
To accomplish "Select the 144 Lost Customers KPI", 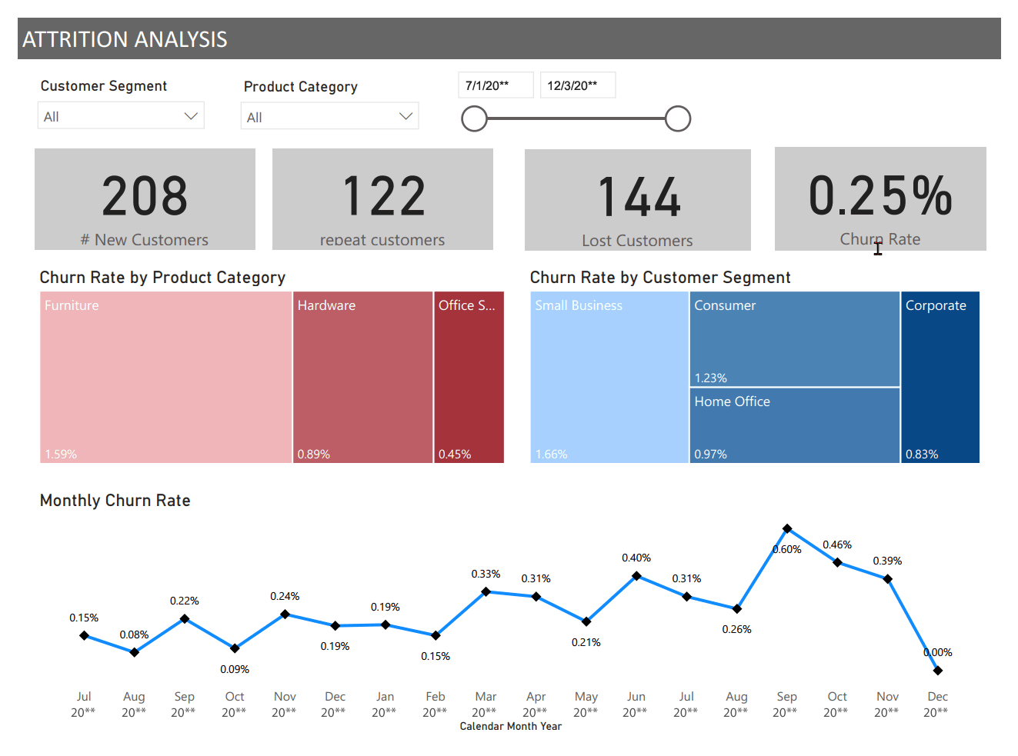I will click(x=637, y=199).
